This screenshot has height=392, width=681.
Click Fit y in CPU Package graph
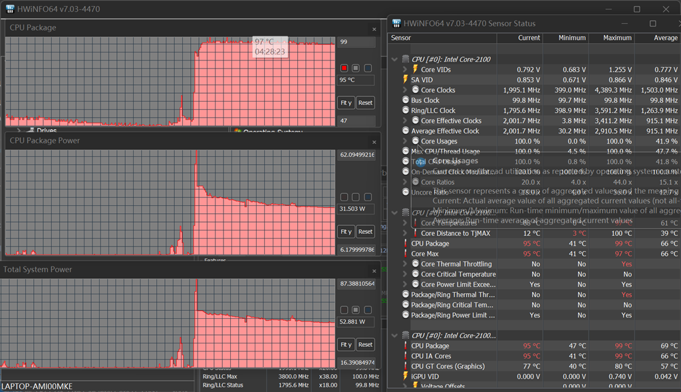346,103
